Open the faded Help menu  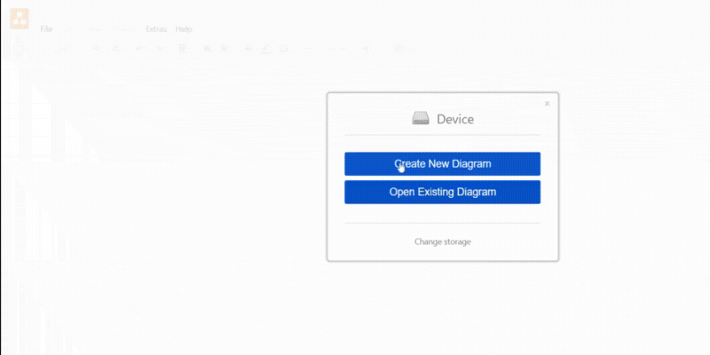[184, 29]
